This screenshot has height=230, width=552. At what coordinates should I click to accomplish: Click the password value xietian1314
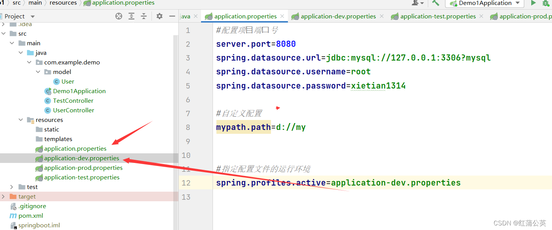point(378,86)
